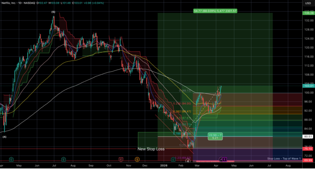Click the low value L101.46 in header

pos(66,3)
